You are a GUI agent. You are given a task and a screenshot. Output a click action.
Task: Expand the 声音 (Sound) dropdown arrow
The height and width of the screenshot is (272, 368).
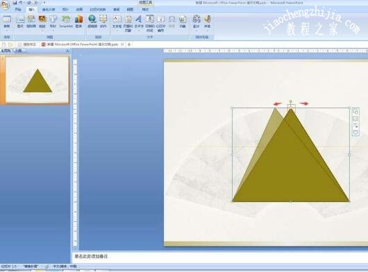(x=207, y=30)
